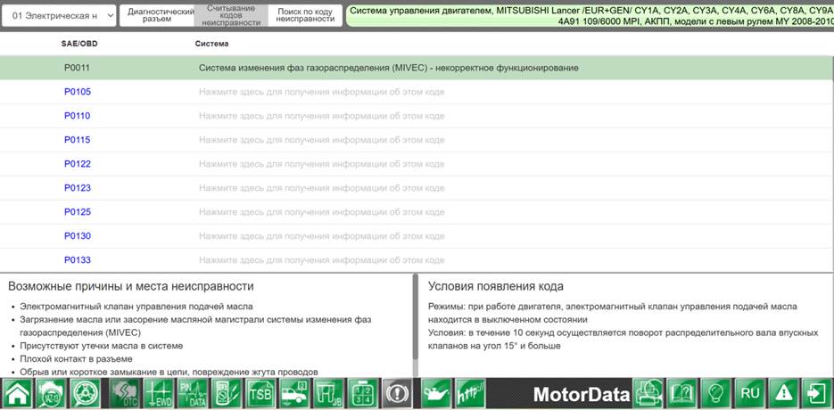Viewport: 834px width, 410px height.
Task: Open the help book icon
Action: pyautogui.click(x=681, y=394)
